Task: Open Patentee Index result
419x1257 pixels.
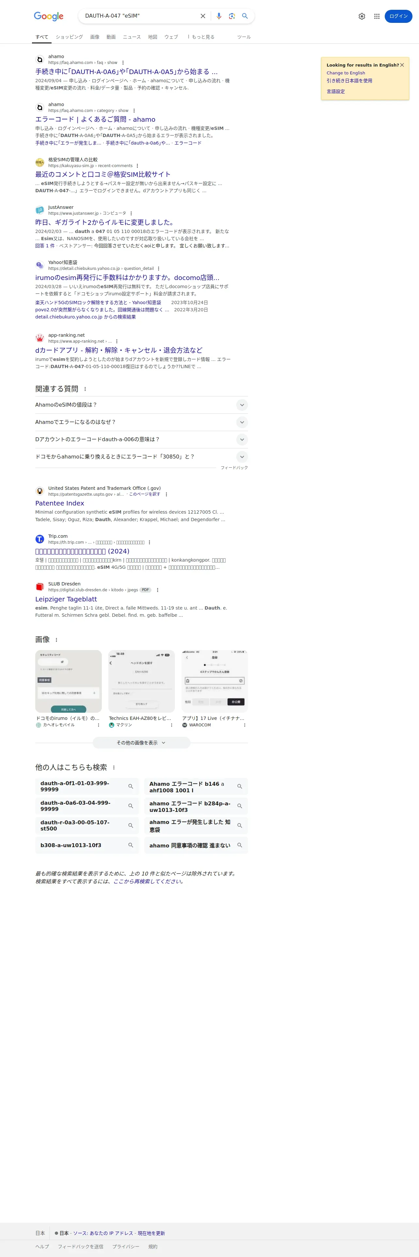Action: (59, 503)
